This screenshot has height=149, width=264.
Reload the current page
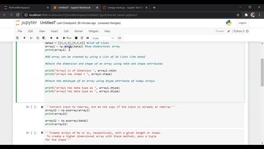(18, 15)
